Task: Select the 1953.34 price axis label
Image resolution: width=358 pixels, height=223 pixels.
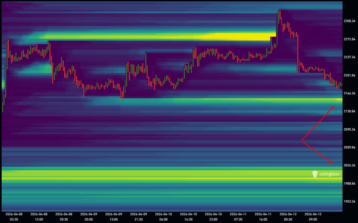Action: click(349, 202)
